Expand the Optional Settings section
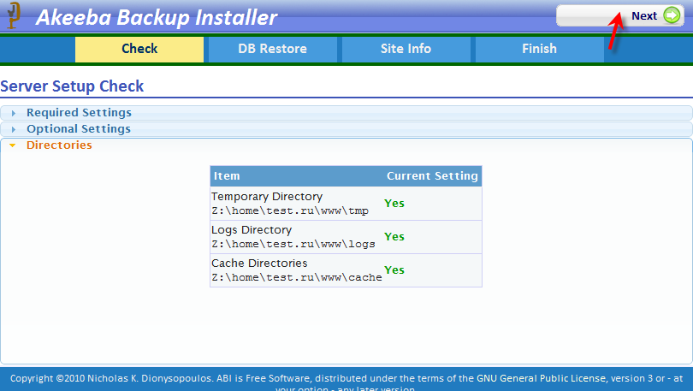693x391 pixels. [x=346, y=129]
